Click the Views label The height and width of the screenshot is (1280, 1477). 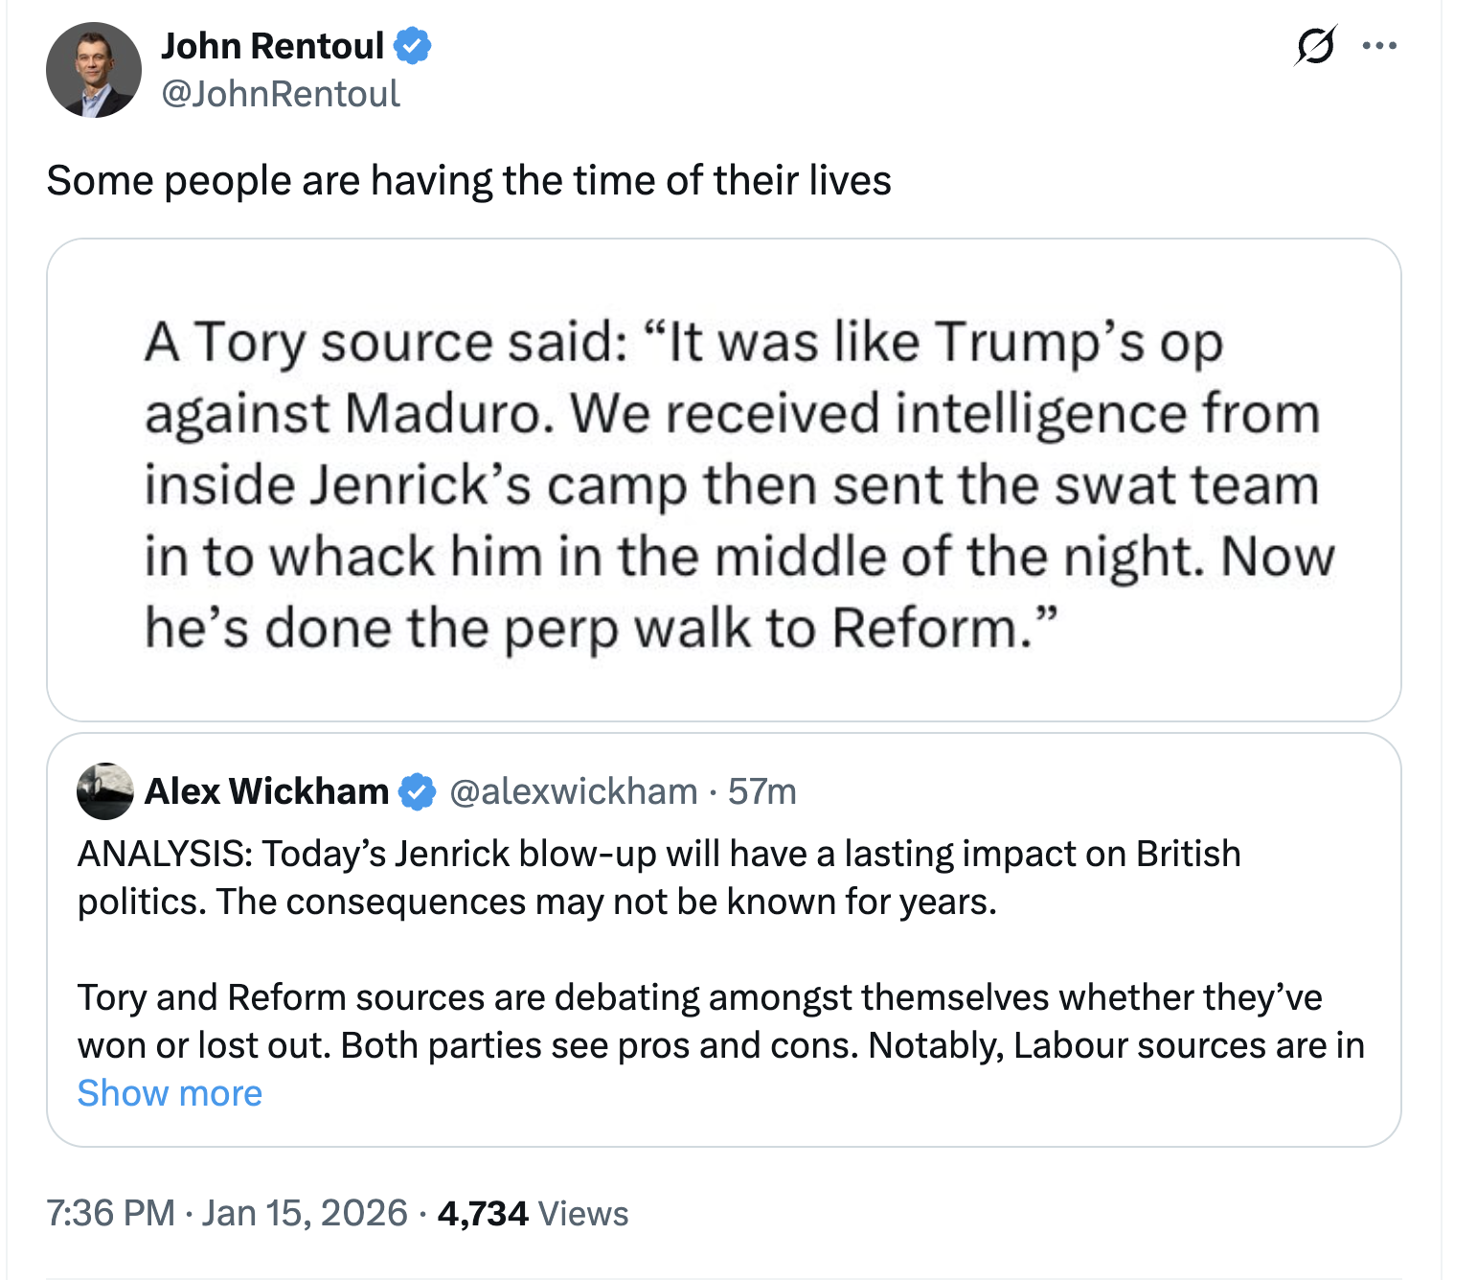(x=583, y=1213)
